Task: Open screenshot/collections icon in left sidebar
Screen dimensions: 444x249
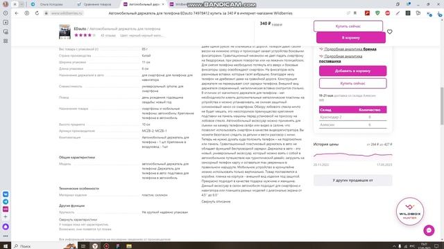Action: pos(6,32)
